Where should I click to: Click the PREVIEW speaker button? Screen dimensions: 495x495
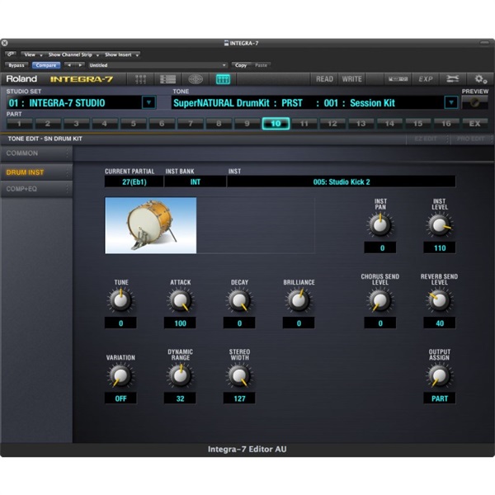(x=474, y=102)
